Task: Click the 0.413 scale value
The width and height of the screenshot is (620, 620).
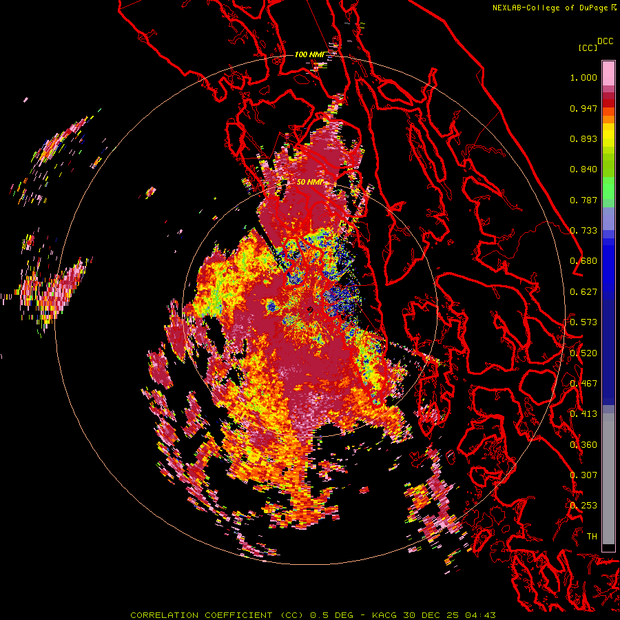Action: pyautogui.click(x=583, y=414)
